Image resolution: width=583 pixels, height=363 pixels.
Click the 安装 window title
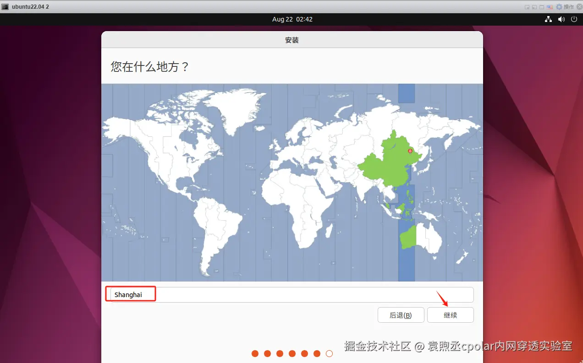coord(292,40)
